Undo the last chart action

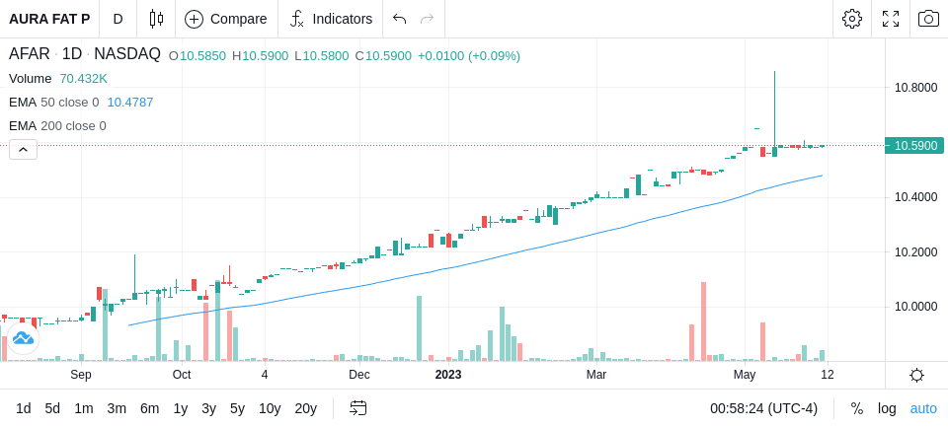tap(399, 19)
